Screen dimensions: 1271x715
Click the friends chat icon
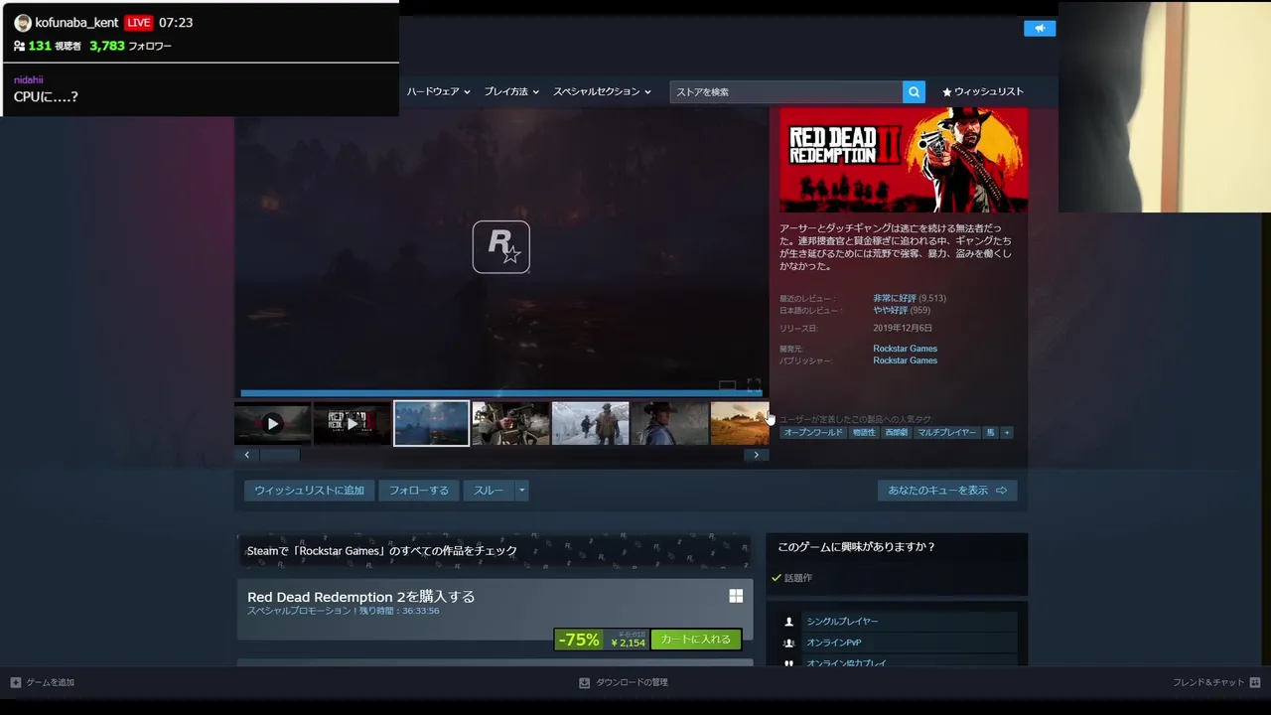click(1255, 682)
